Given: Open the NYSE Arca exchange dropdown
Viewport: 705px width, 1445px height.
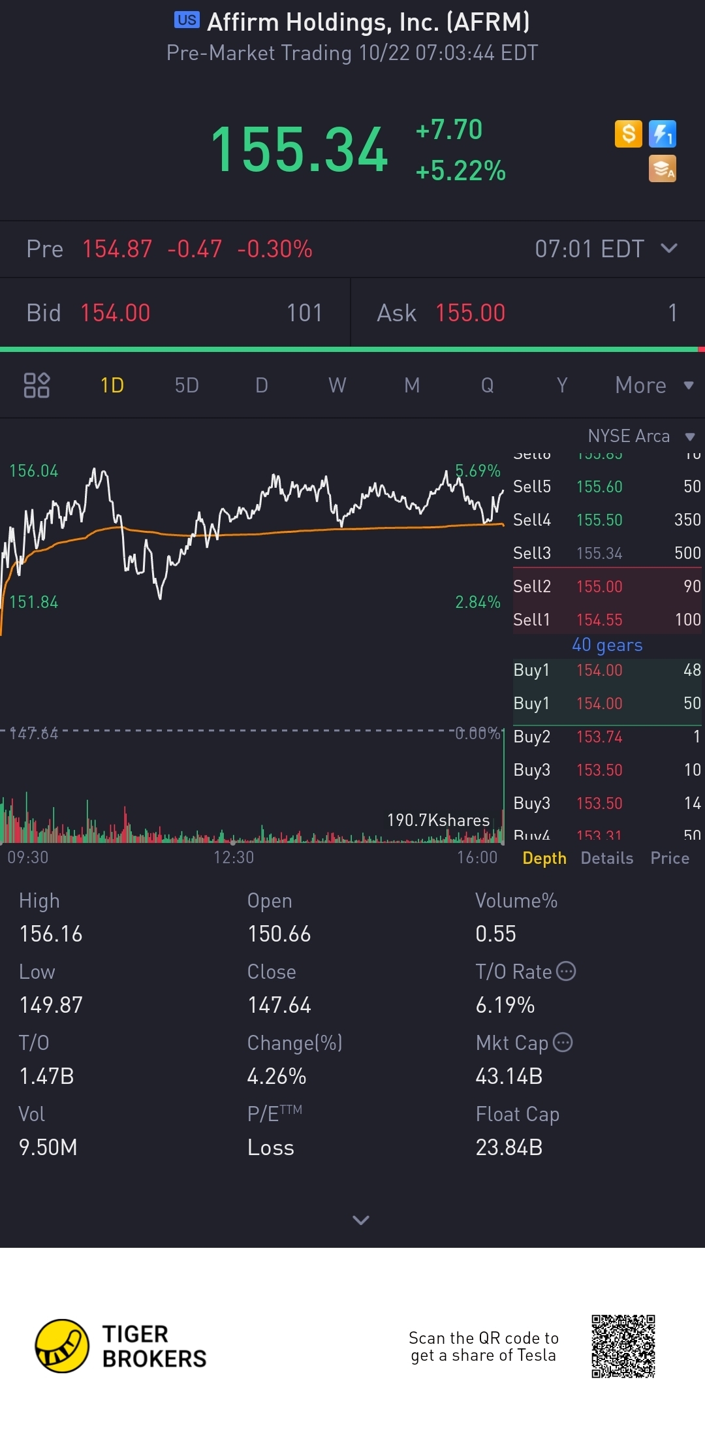Looking at the screenshot, I should pyautogui.click(x=642, y=436).
